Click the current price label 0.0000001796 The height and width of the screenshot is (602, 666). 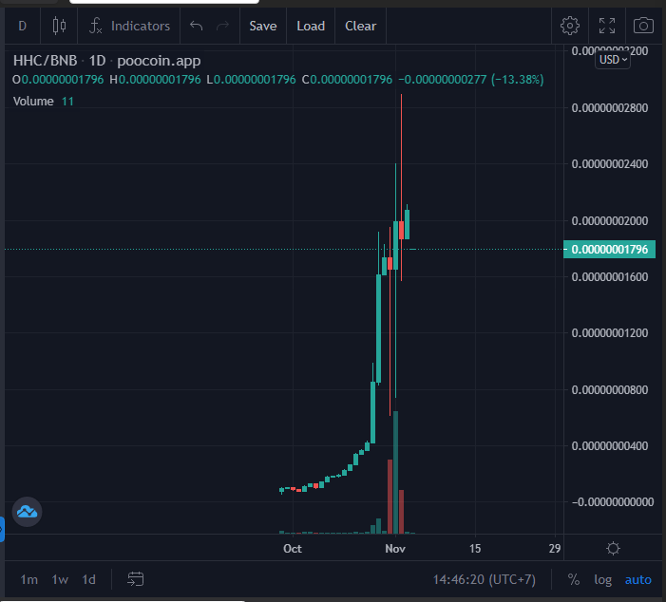click(x=609, y=249)
